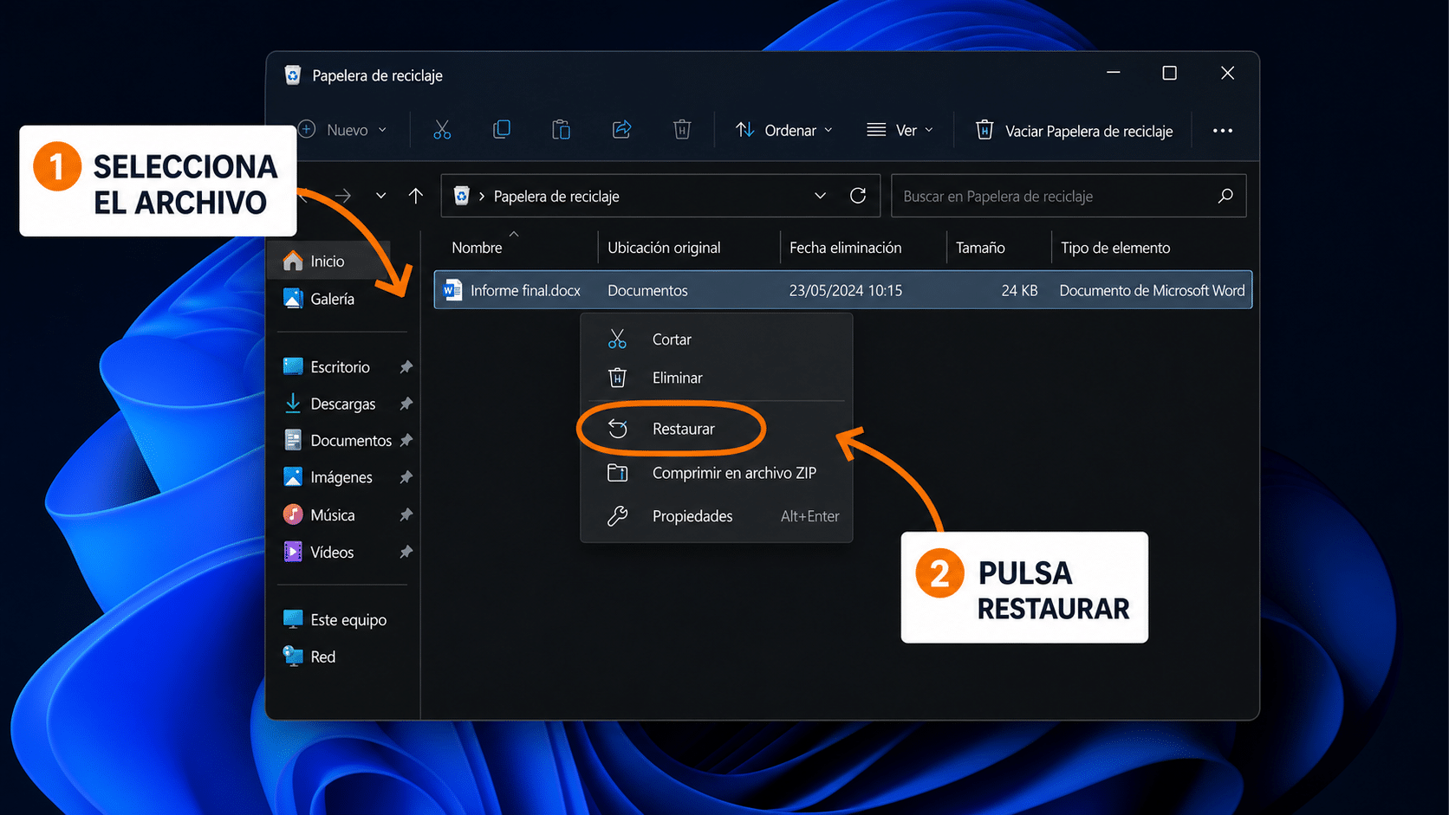Sort by Ubicación original column header
This screenshot has width=1449, height=815.
click(x=664, y=248)
